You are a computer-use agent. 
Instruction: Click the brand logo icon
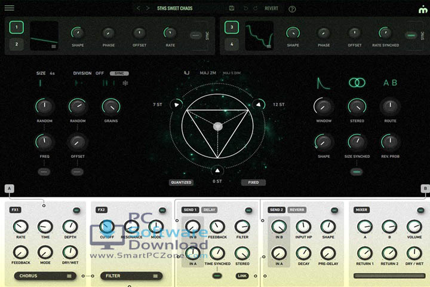coord(423,10)
